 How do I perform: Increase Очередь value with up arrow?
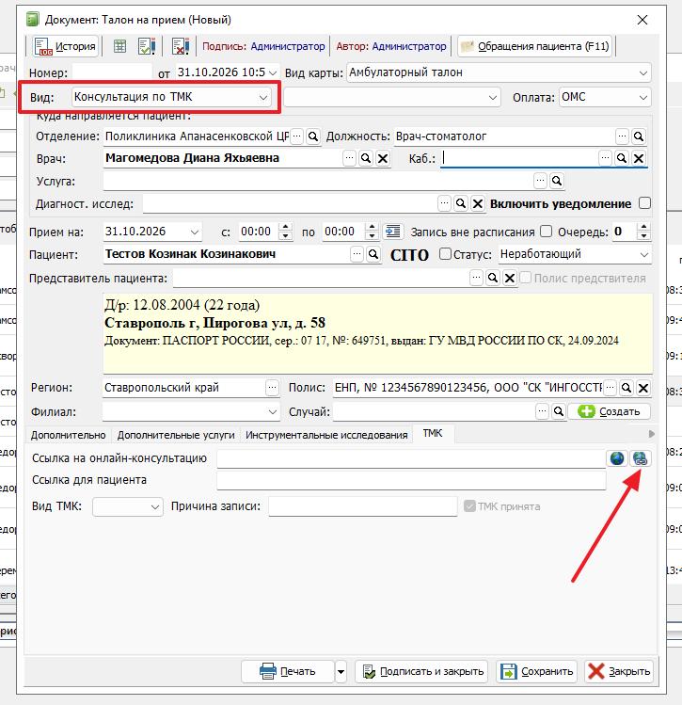coord(643,227)
